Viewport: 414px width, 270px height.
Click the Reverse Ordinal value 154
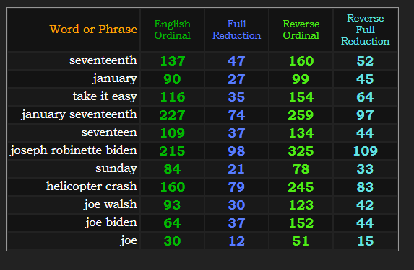pos(301,97)
